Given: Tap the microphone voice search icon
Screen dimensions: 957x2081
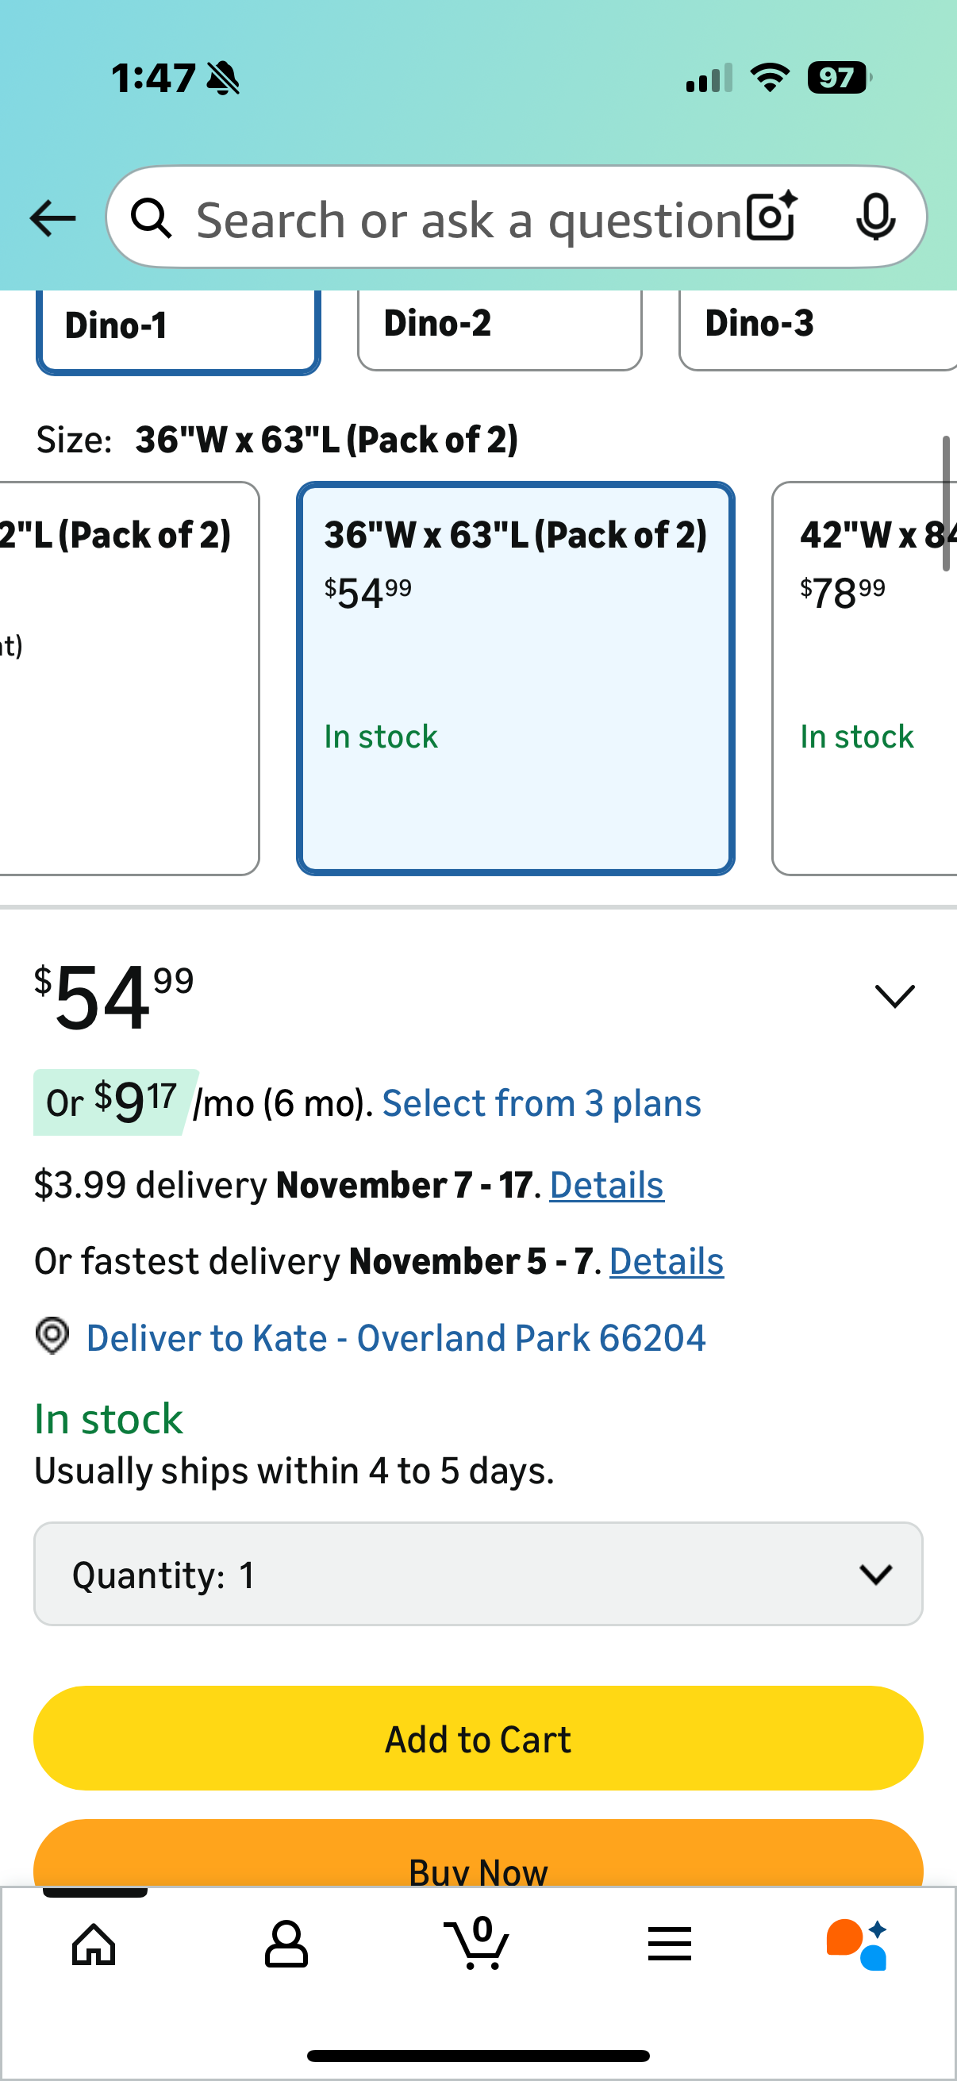Looking at the screenshot, I should click(x=875, y=217).
